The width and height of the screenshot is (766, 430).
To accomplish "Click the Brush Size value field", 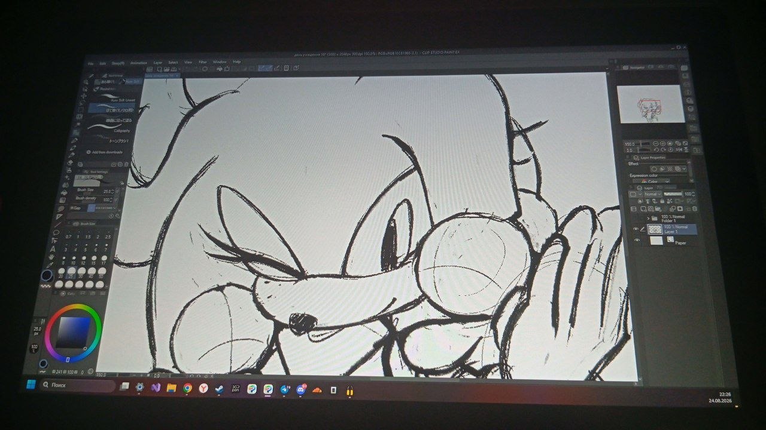I will 107,191.
